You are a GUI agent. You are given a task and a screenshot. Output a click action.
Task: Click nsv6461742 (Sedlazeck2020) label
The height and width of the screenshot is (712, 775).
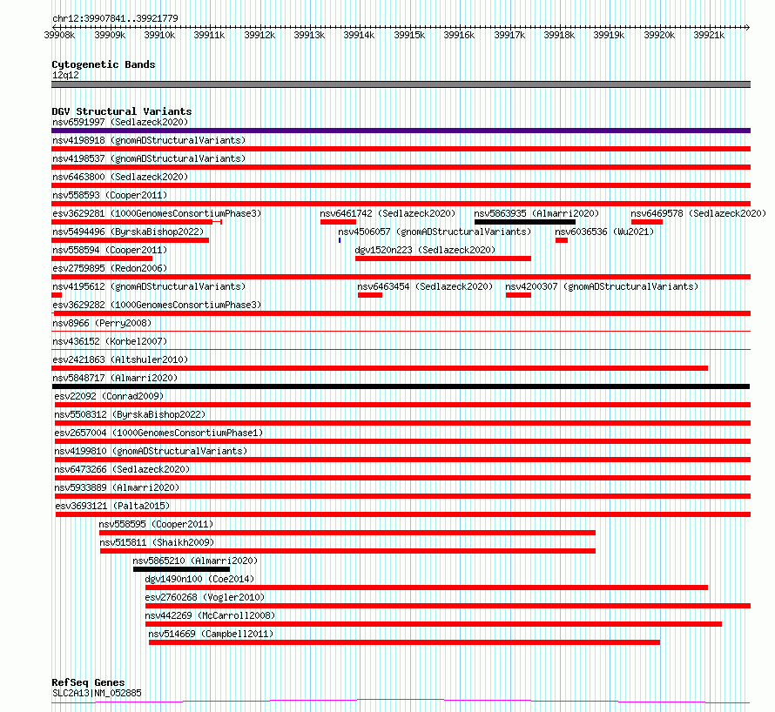click(387, 213)
